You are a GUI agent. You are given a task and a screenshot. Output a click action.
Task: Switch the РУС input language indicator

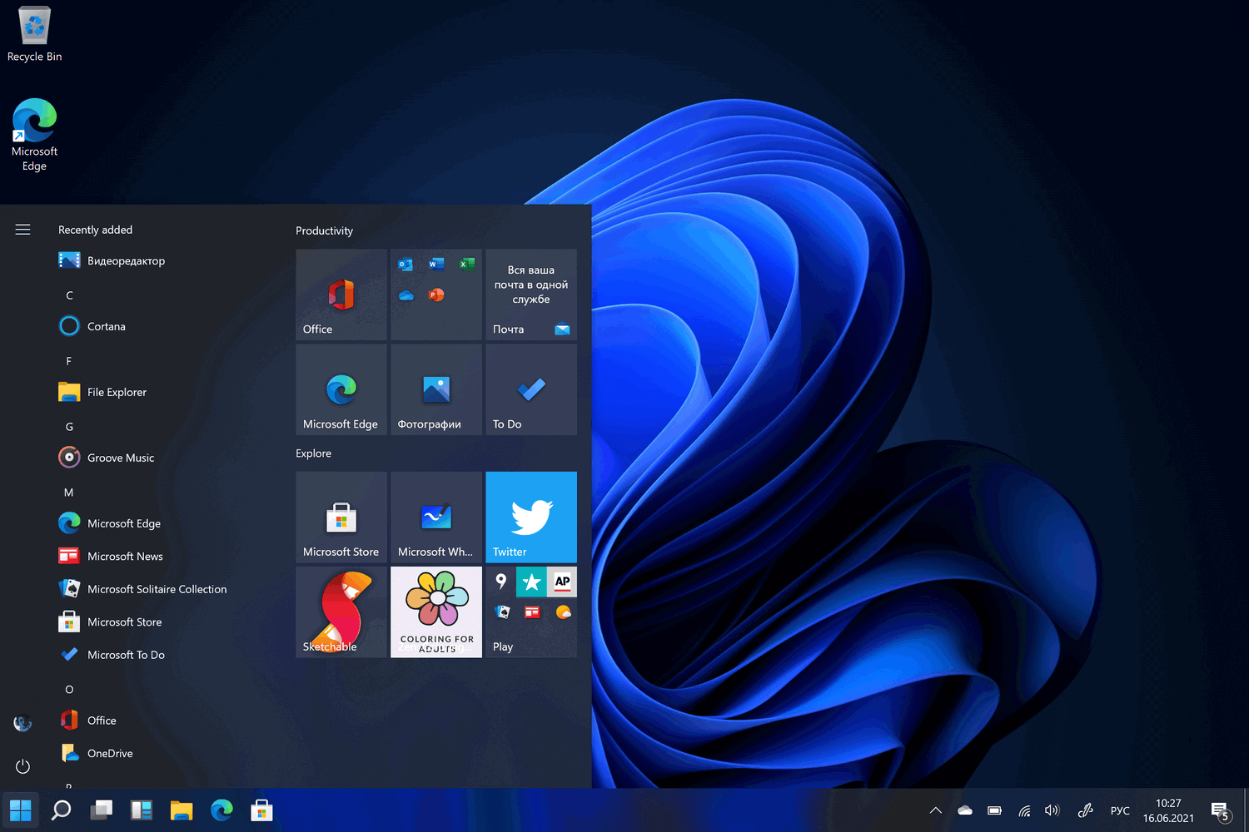coord(1119,810)
